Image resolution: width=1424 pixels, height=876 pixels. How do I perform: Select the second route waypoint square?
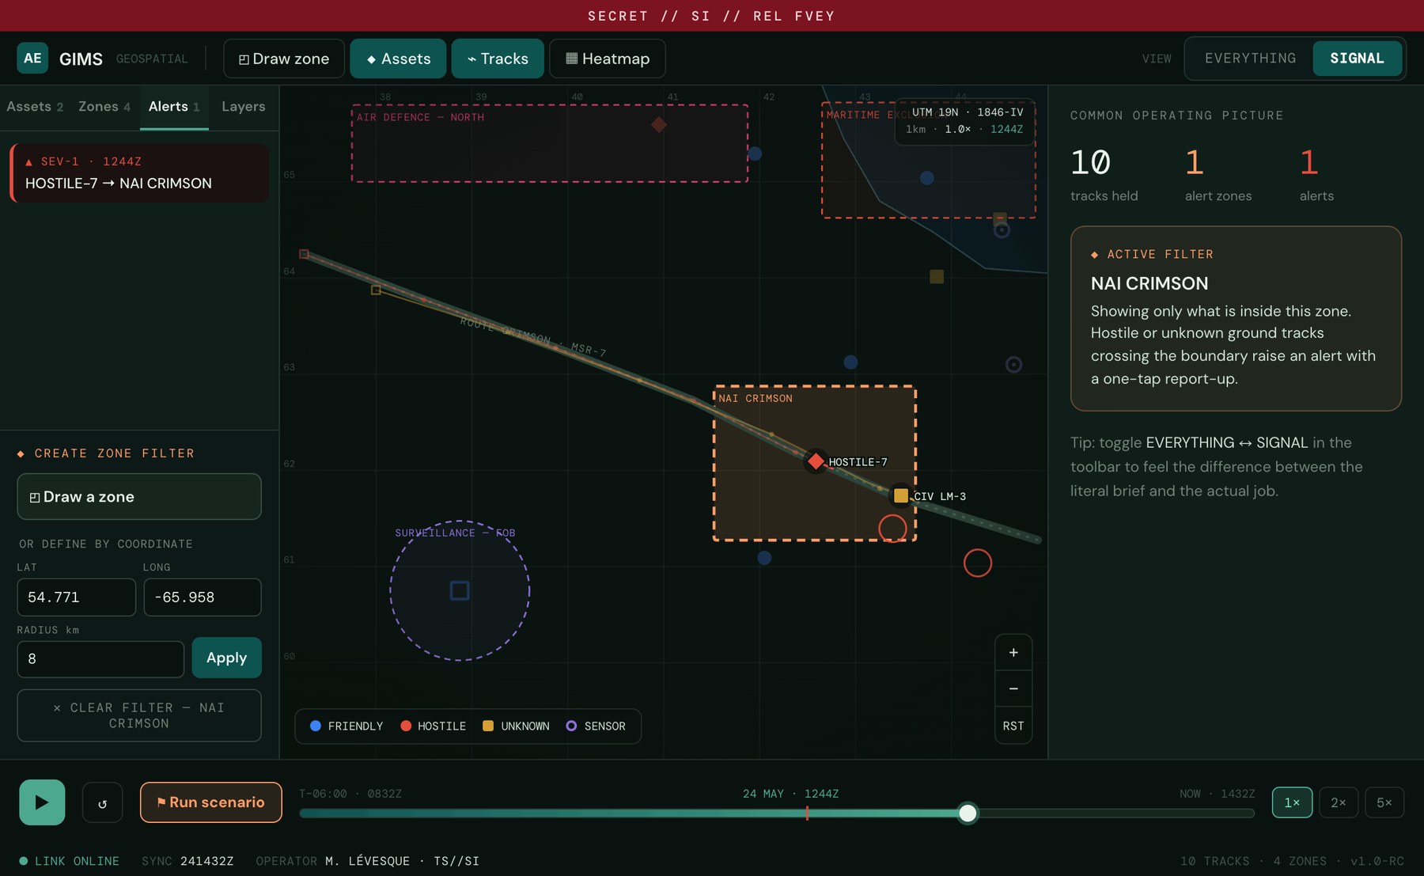tap(376, 290)
